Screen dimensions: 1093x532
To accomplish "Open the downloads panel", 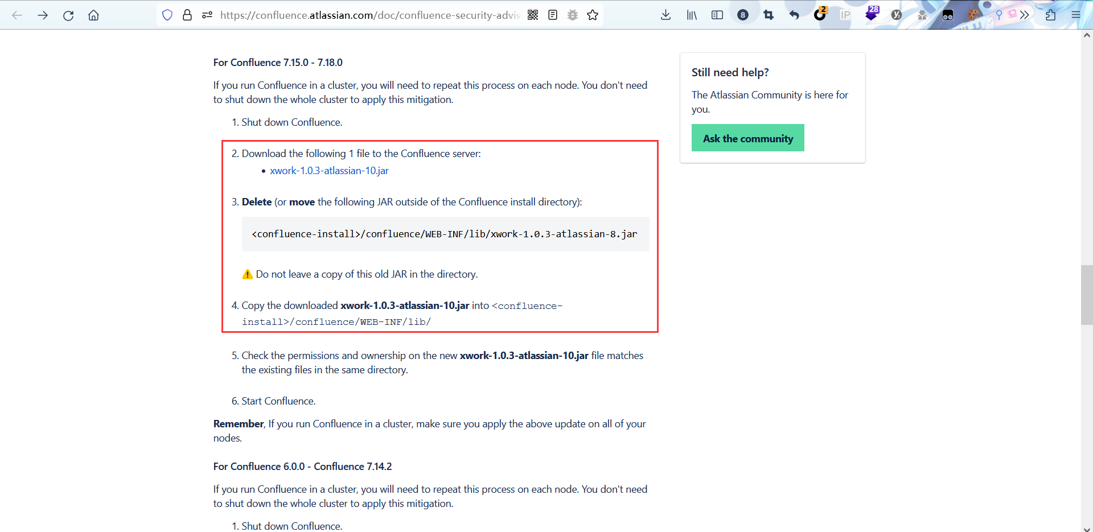I will coord(666,15).
